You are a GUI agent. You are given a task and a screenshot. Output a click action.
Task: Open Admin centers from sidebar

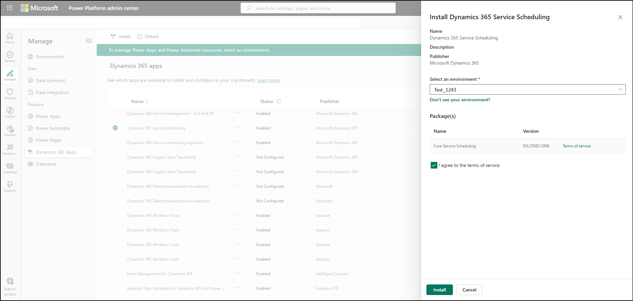pos(10,285)
